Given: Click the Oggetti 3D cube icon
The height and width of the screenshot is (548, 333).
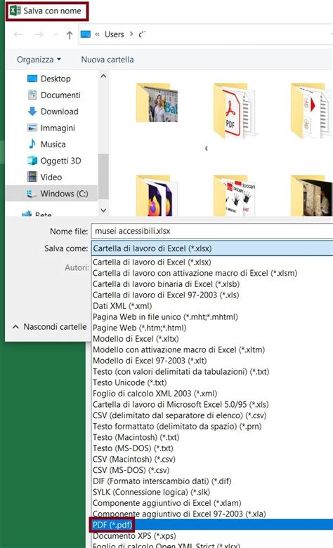Looking at the screenshot, I should [32, 161].
